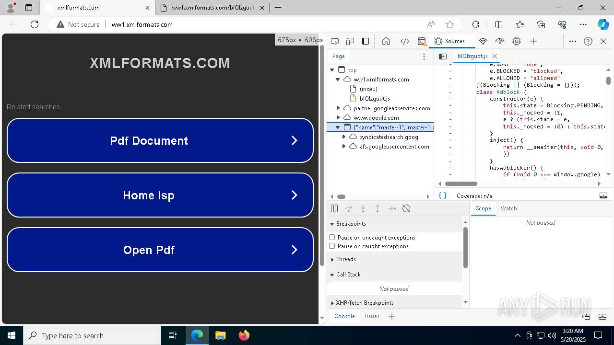Screen dimensions: 614x345
Task: Open Customize and control DevTools menu
Action: 573,41
